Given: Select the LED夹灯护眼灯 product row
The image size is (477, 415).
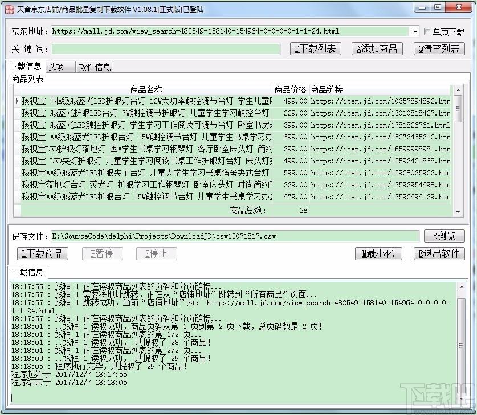Looking at the screenshot, I should pos(233,161).
